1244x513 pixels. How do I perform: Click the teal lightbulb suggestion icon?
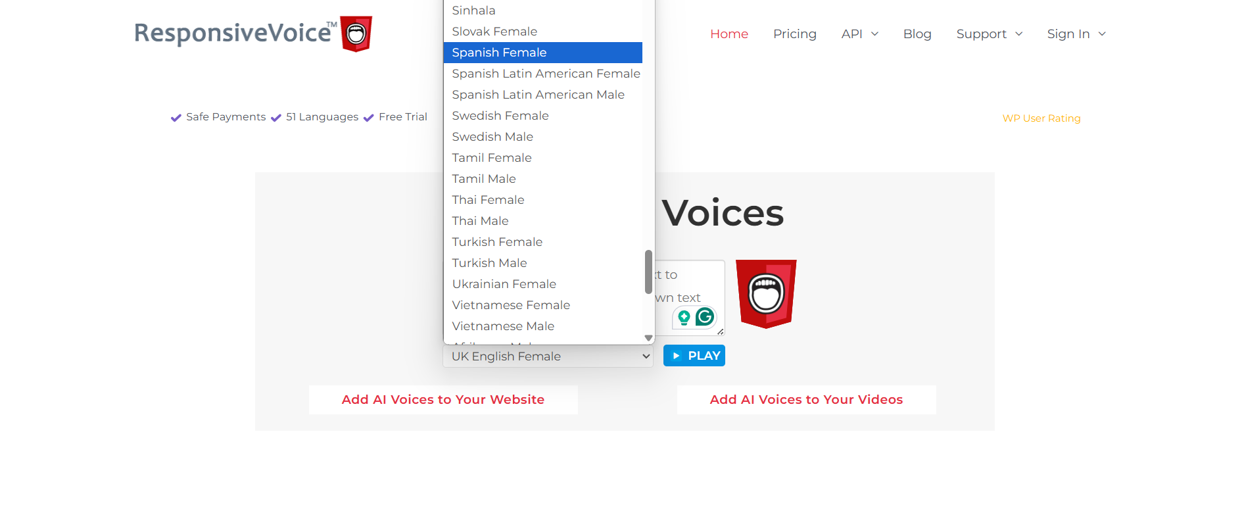684,318
